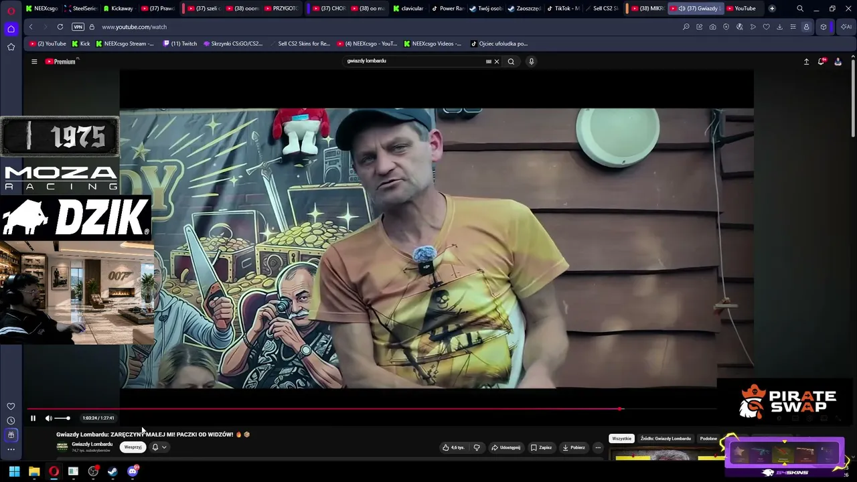The height and width of the screenshot is (482, 857).
Task: Open browser downloads arrow icon
Action: point(779,27)
